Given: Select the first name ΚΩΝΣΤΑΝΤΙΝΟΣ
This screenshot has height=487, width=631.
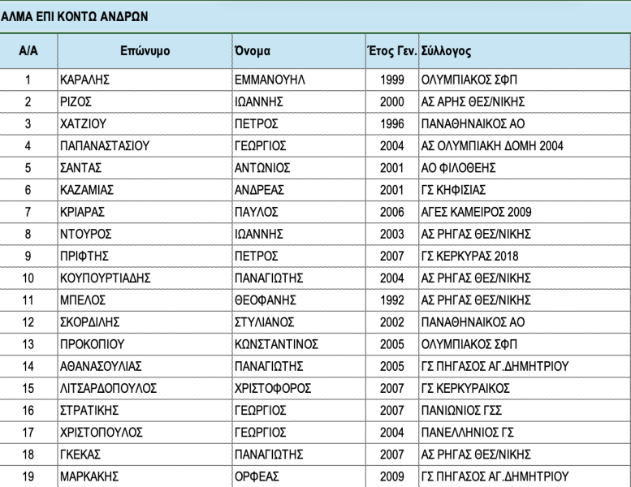Looking at the screenshot, I should coord(276,344).
